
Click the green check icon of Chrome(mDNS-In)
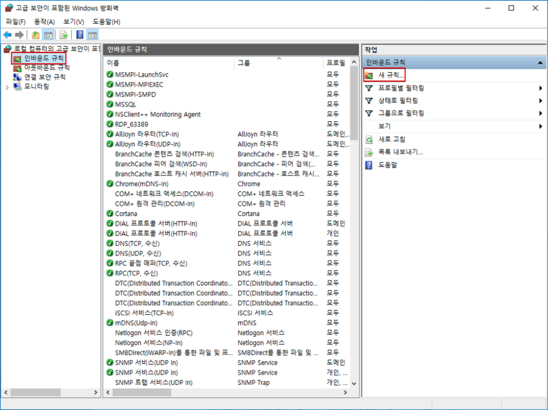(x=110, y=184)
